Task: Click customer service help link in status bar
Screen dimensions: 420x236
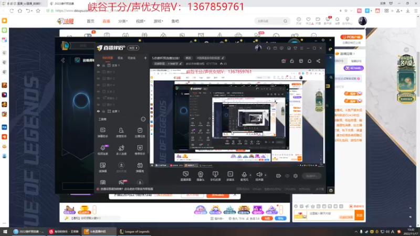Action: coord(127,189)
